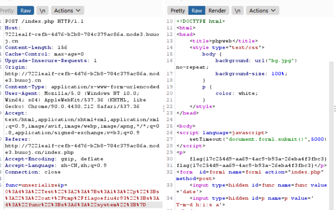Click '<title>phpweb</title>' line in response
This screenshot has width=336, height=210.
(x=224, y=41)
